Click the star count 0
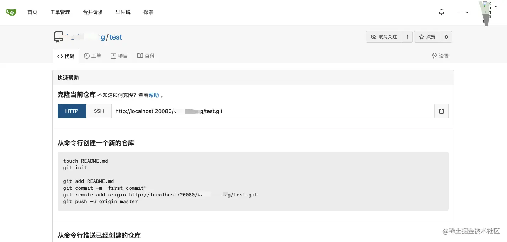 447,37
